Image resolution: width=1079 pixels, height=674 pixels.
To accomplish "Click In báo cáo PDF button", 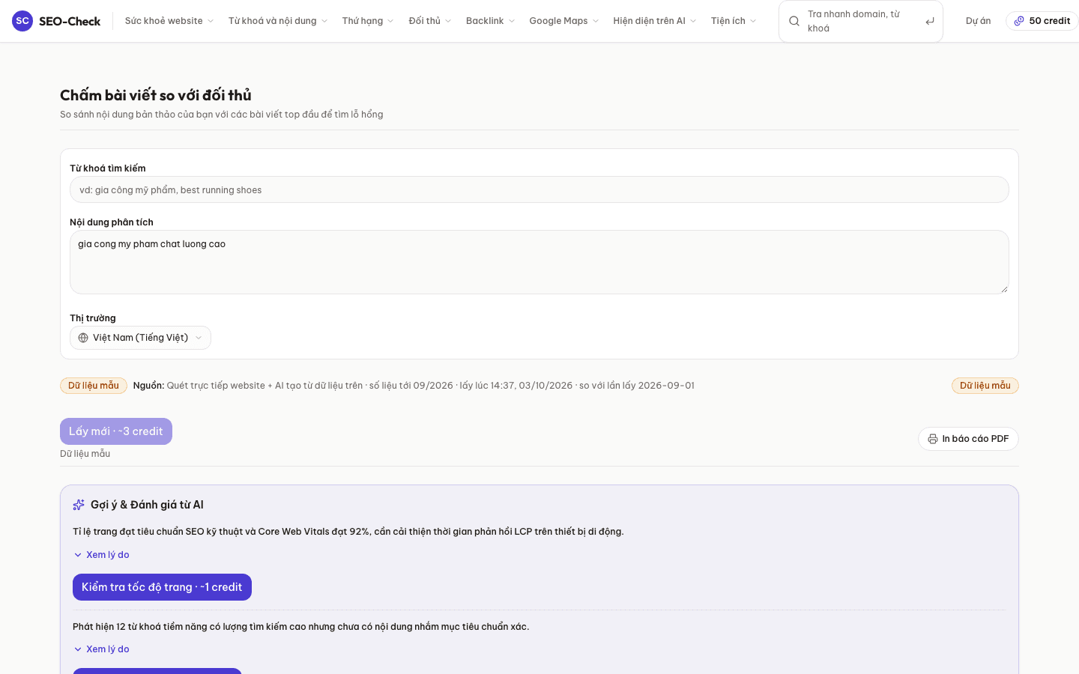I will click(x=968, y=439).
